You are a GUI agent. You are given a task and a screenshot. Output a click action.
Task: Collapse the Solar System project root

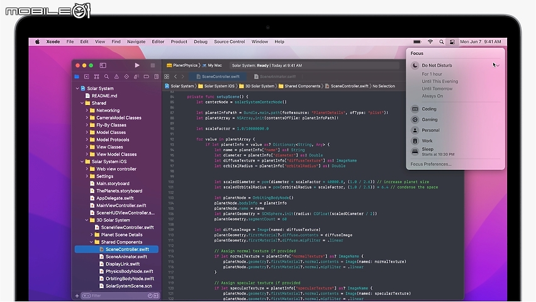pos(77,88)
